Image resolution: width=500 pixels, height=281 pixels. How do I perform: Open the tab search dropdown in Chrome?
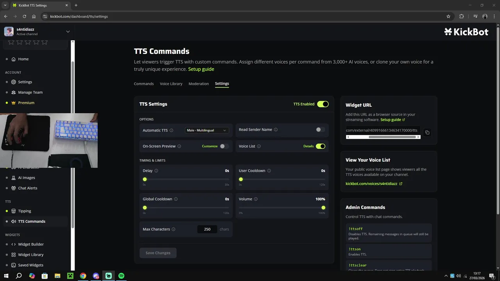(x=5, y=5)
